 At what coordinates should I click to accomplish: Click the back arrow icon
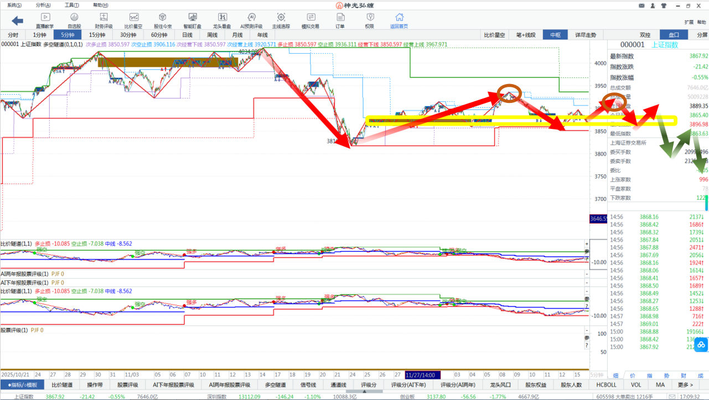(x=17, y=21)
